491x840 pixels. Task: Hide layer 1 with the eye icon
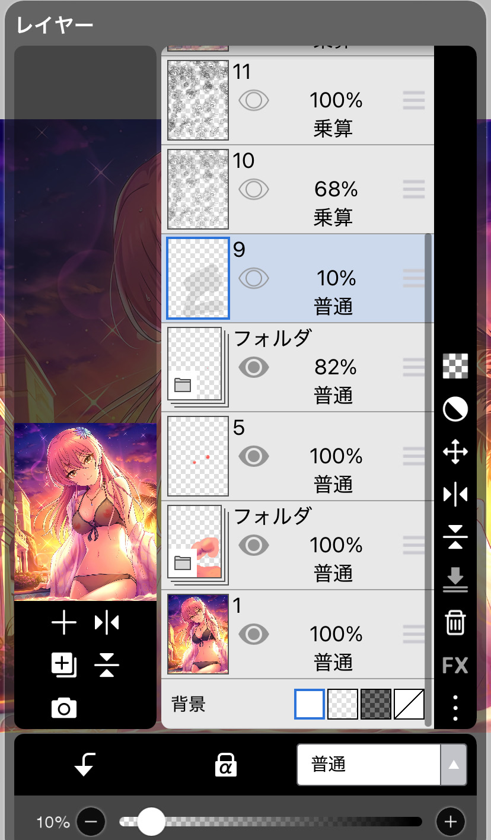254,634
